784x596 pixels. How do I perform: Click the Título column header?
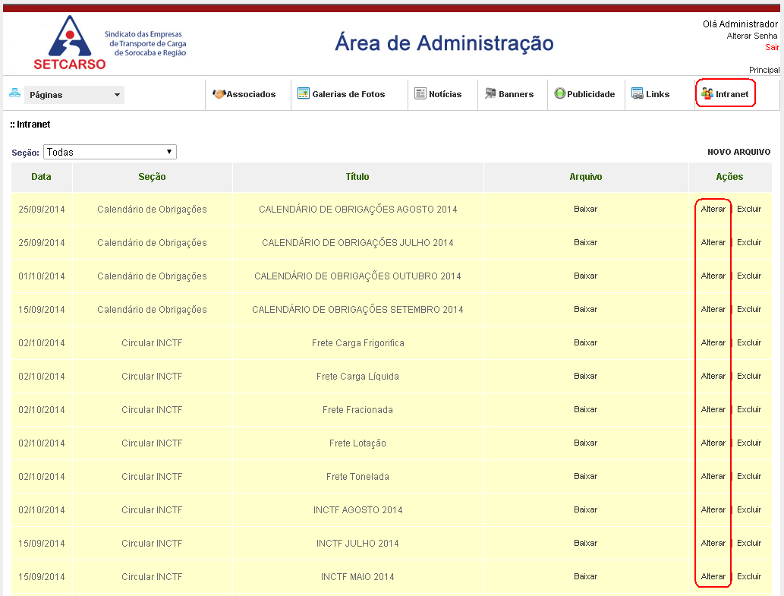click(x=357, y=176)
